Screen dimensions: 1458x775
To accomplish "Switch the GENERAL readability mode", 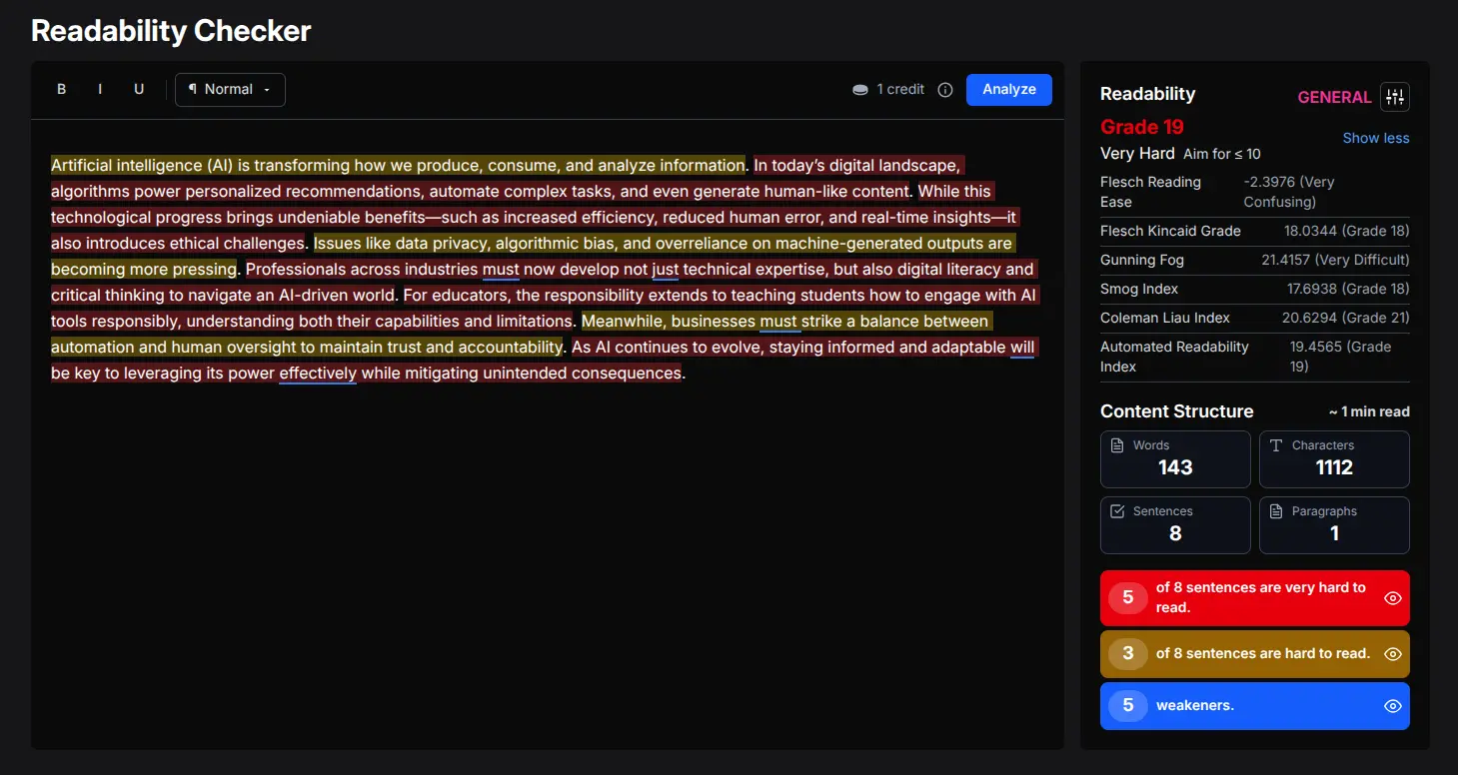I will 1334,97.
